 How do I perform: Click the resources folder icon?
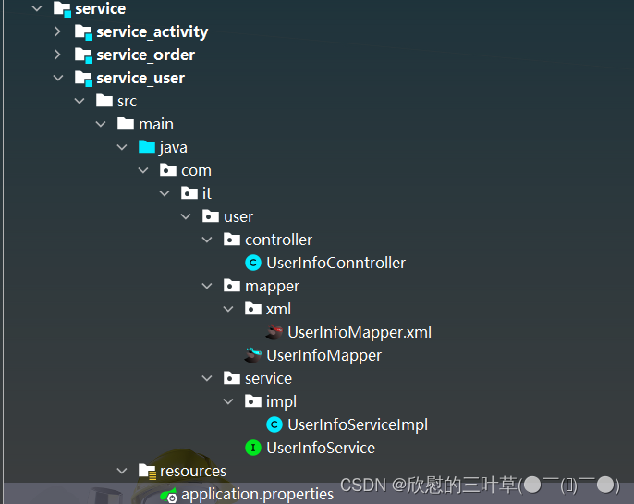pos(147,471)
